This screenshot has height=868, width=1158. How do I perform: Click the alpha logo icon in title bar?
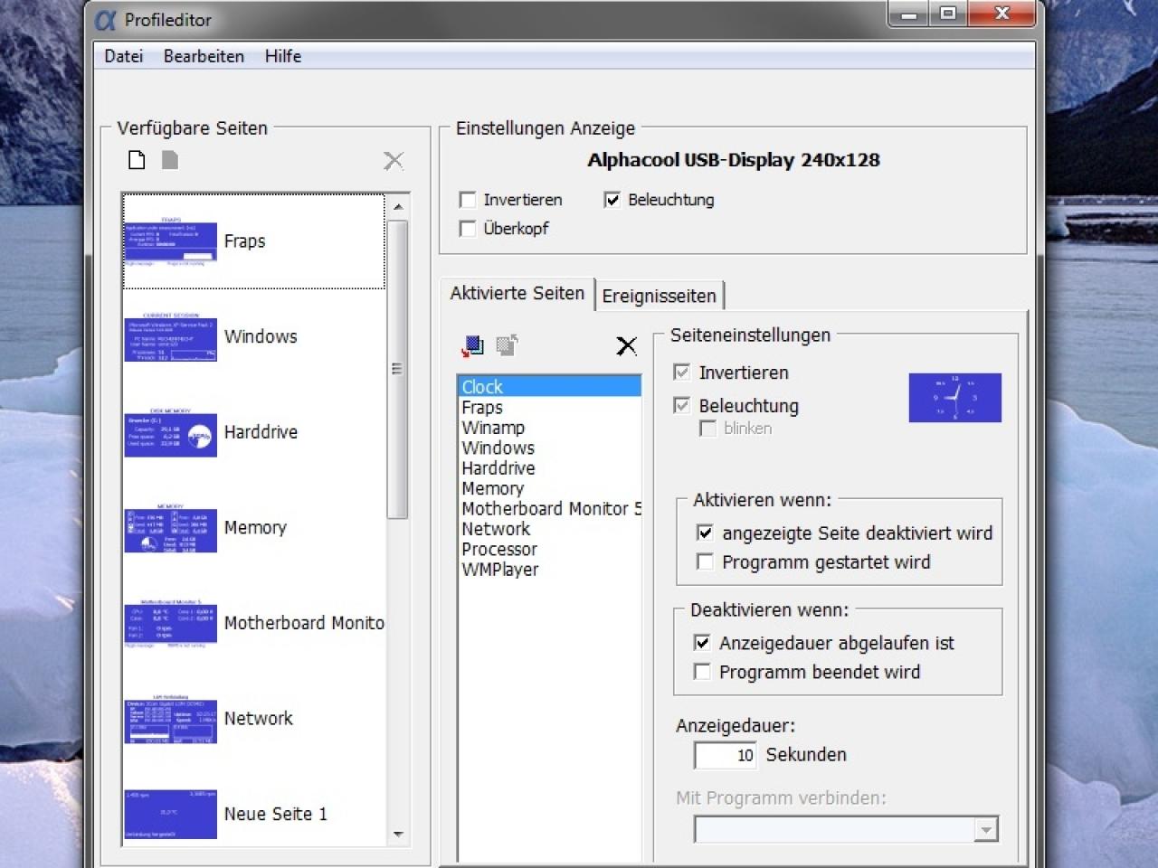107,19
